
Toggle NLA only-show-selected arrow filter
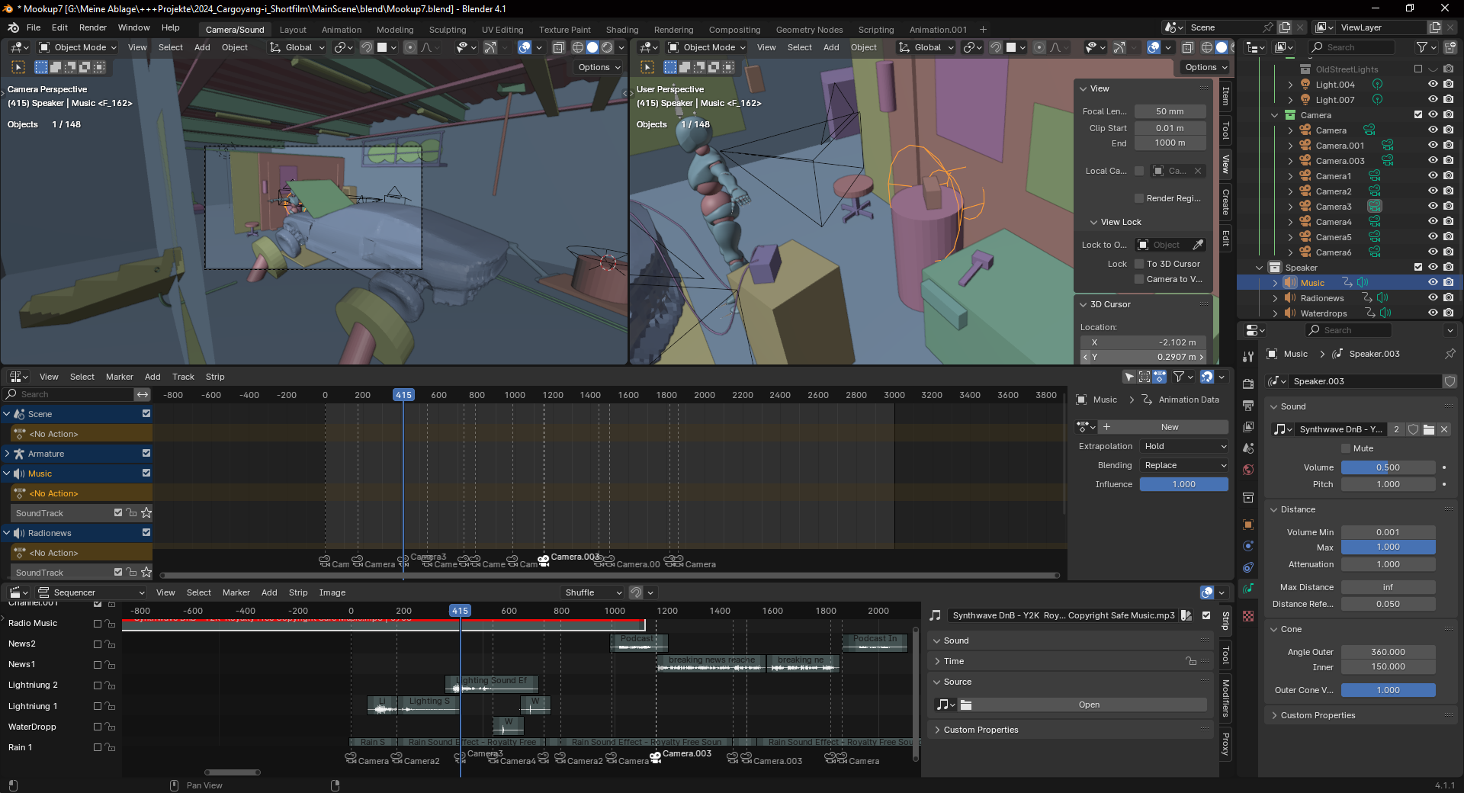pyautogui.click(x=1129, y=377)
